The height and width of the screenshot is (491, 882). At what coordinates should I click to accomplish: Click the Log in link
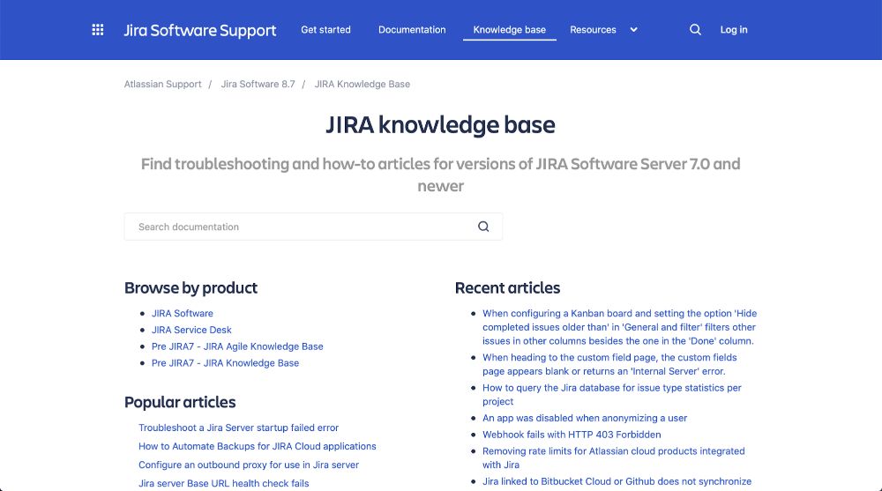click(734, 30)
